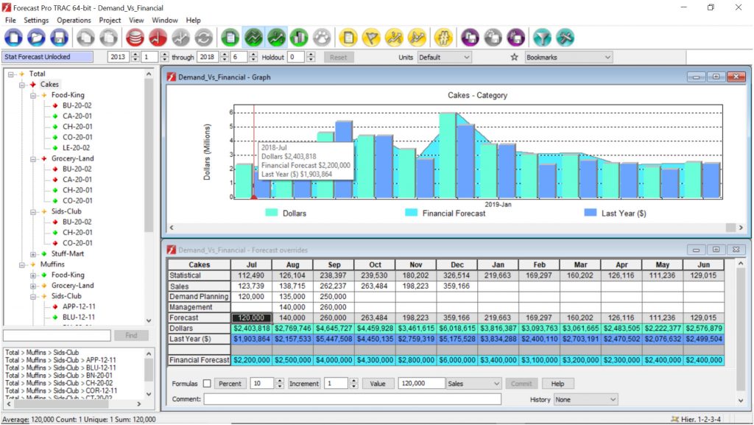Click the blue New project icon
Screen dimensions: 754x425
pyautogui.click(x=13, y=38)
